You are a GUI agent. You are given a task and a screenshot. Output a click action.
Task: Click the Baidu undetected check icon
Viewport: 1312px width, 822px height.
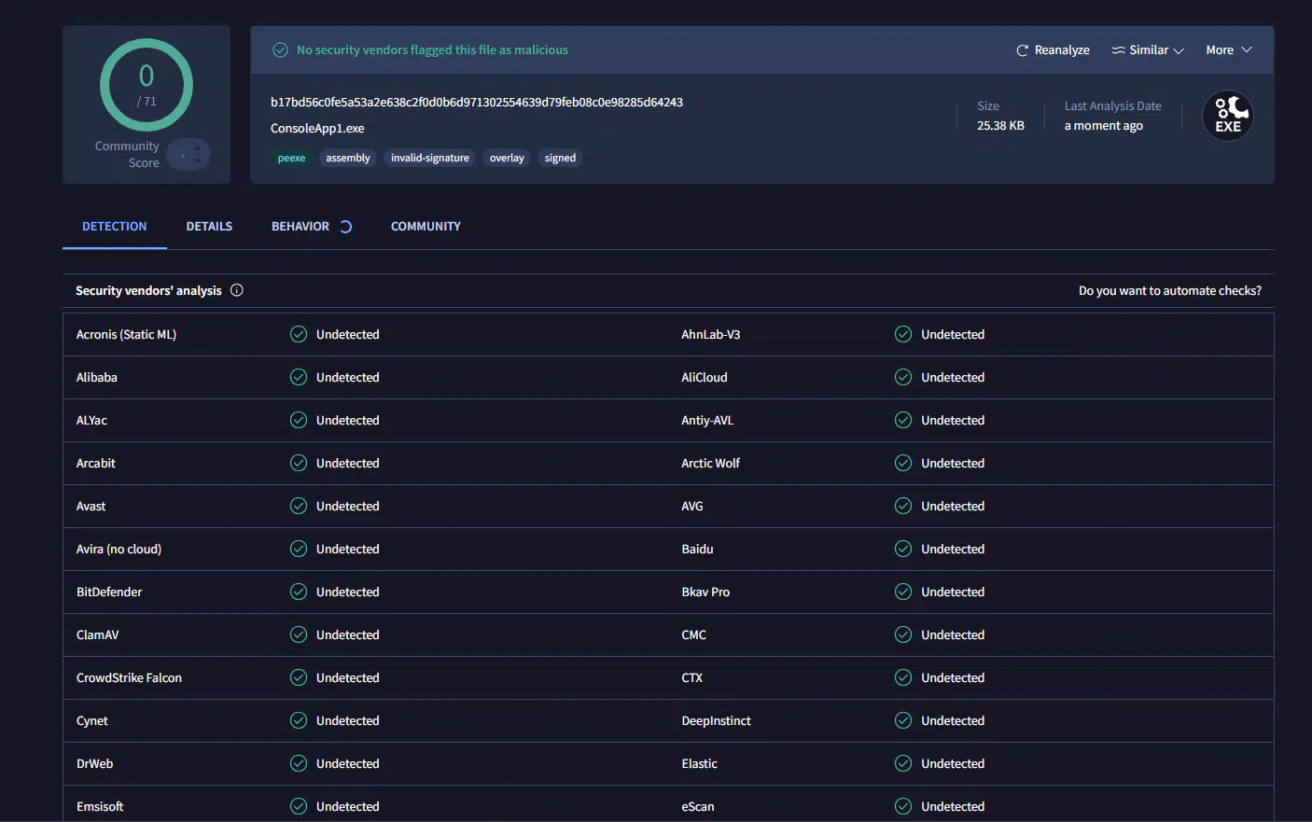903,549
